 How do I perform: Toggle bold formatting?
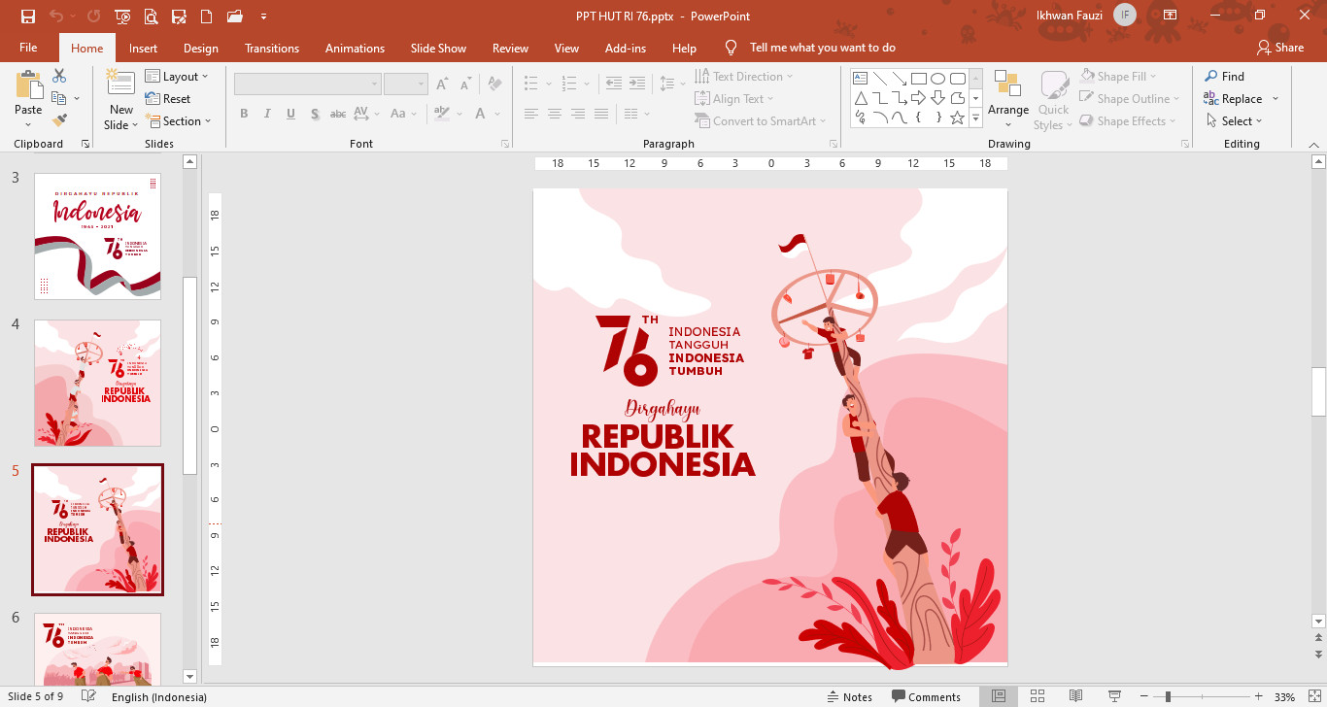(244, 114)
